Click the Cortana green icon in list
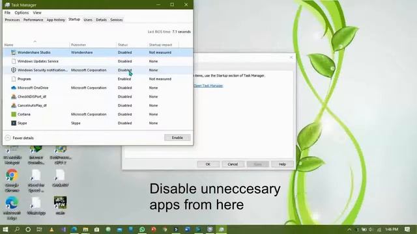Viewport: 417px width, 234px height. (x=14, y=114)
